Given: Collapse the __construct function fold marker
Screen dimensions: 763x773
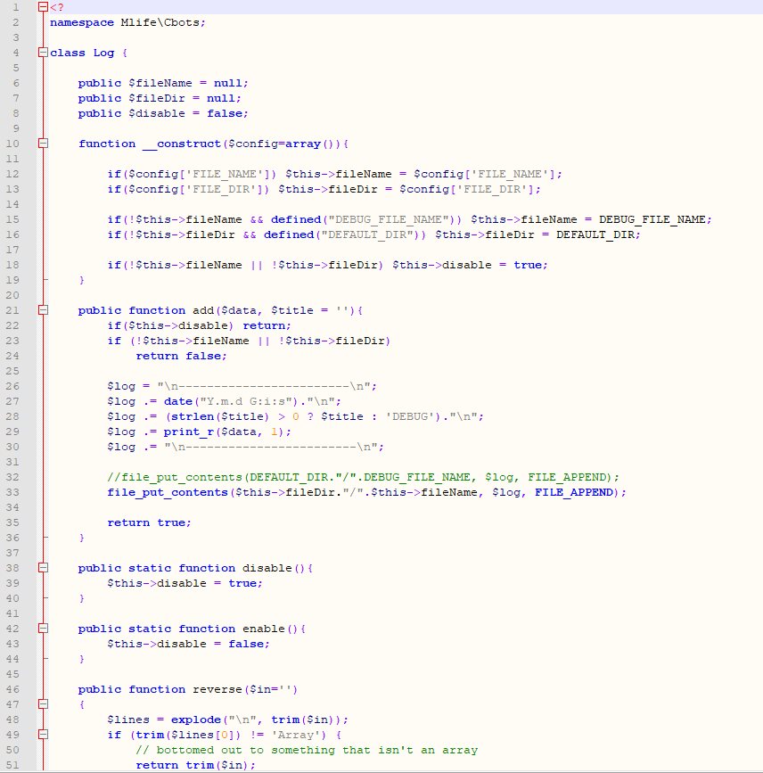Looking at the screenshot, I should (44, 144).
